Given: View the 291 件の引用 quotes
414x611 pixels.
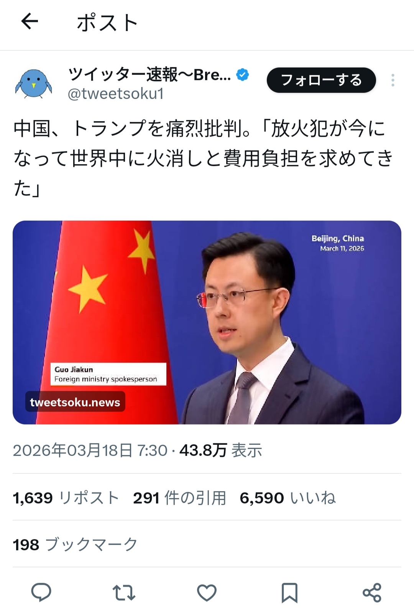Looking at the screenshot, I should (x=180, y=498).
